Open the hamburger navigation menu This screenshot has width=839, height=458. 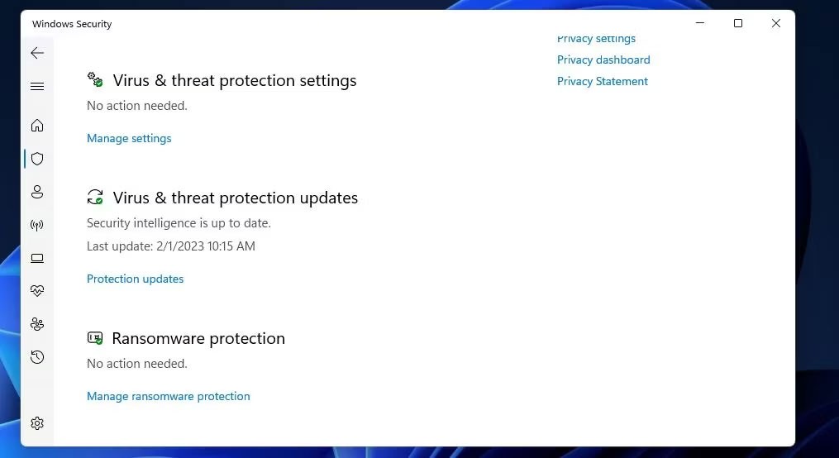point(37,87)
